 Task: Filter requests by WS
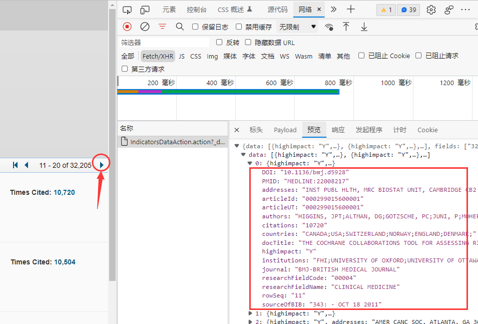(x=284, y=56)
